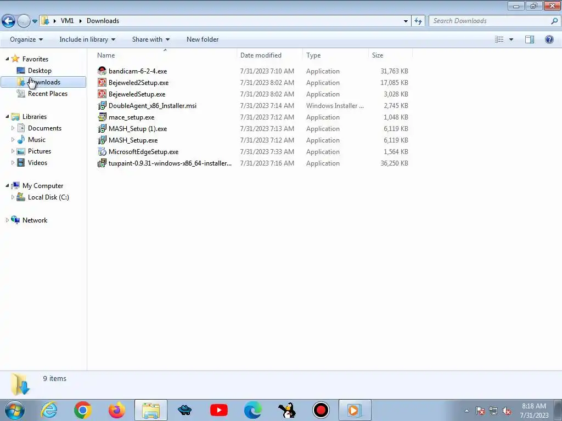Launch Microsoft Edge from the taskbar
The height and width of the screenshot is (421, 562).
coord(252,410)
